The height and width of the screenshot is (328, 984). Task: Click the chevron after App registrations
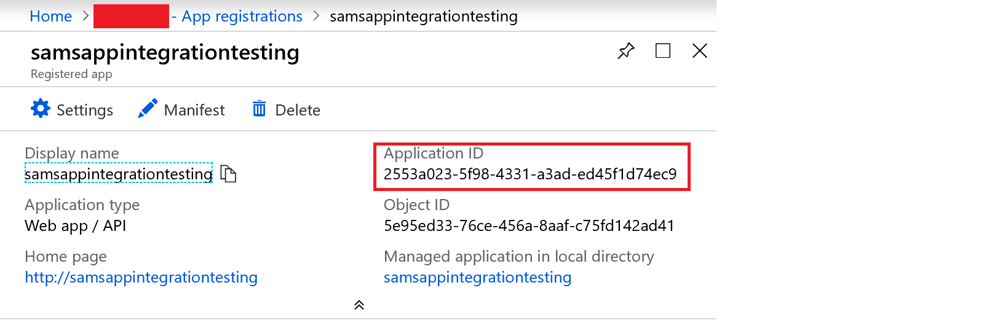pyautogui.click(x=316, y=17)
